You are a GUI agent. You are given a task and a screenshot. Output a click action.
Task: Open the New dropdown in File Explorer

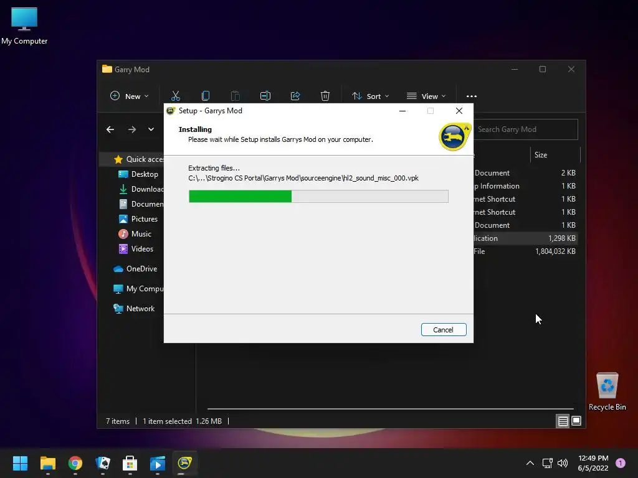pos(130,96)
